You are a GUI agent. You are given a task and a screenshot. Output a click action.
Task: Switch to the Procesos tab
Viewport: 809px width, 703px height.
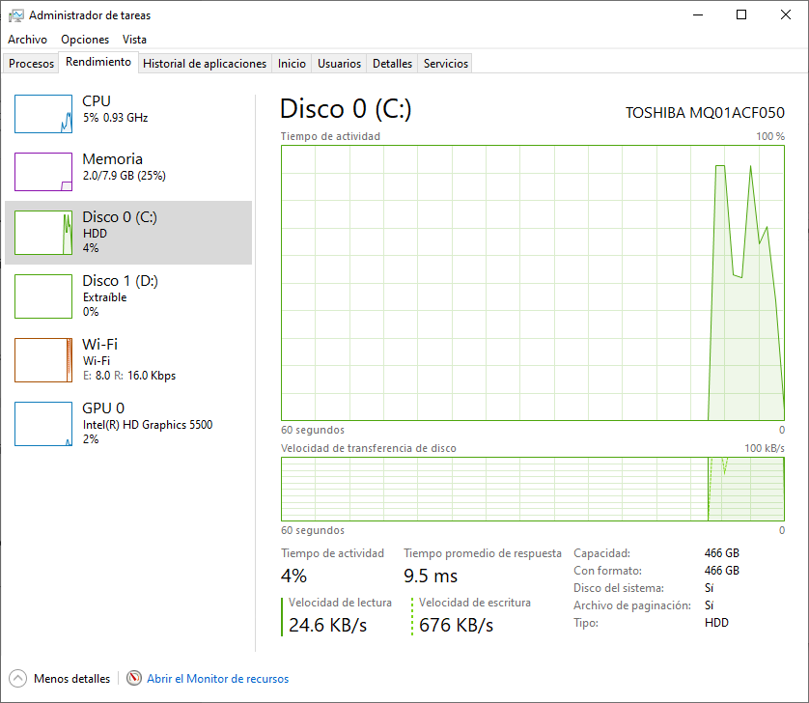tap(32, 64)
